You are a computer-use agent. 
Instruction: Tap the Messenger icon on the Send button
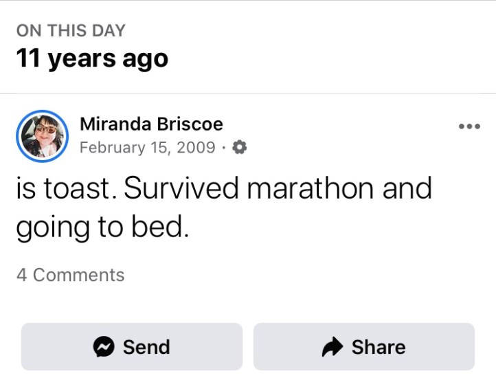104,348
